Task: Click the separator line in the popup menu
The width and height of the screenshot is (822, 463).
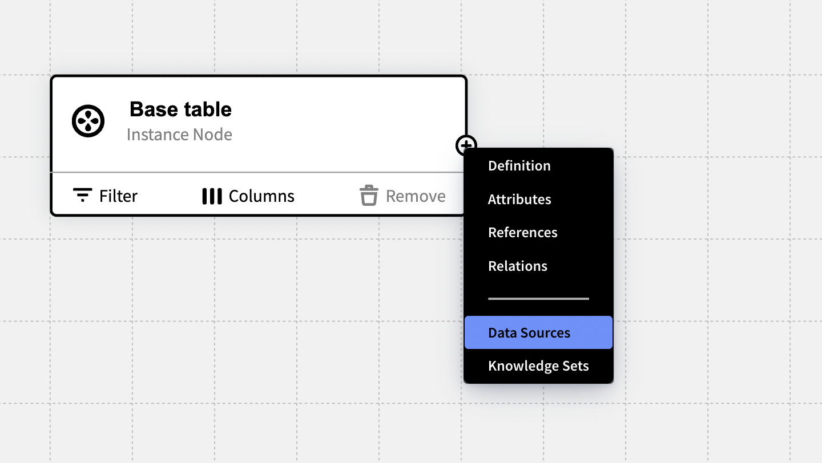Action: coord(538,298)
